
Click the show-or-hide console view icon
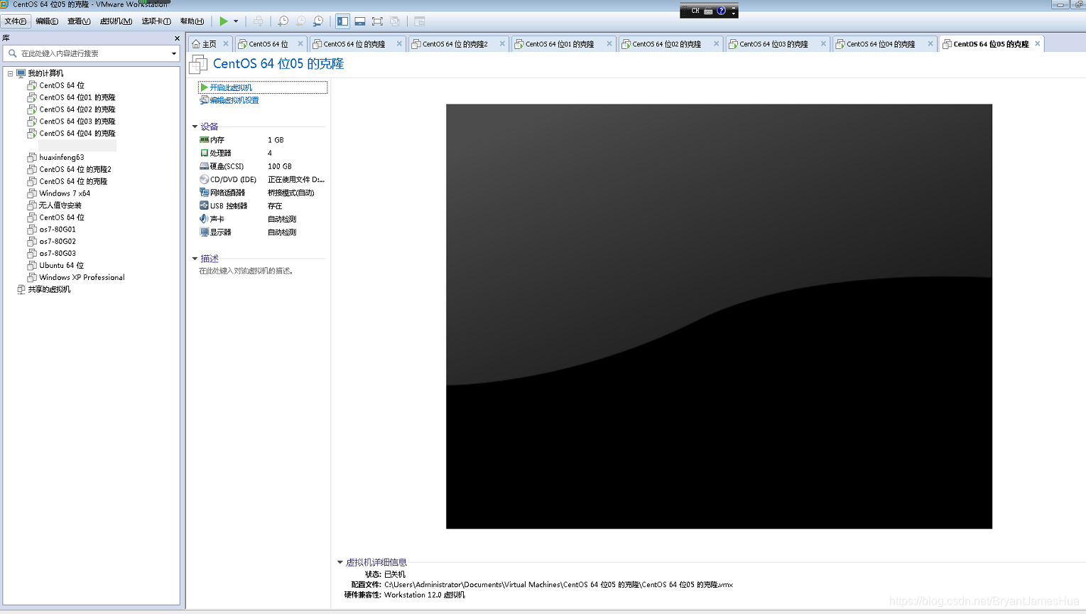pos(418,21)
